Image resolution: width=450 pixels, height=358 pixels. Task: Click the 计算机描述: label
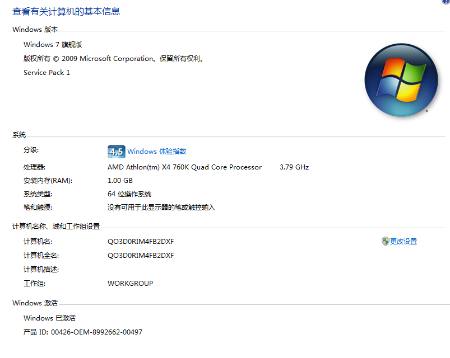pyautogui.click(x=41, y=270)
